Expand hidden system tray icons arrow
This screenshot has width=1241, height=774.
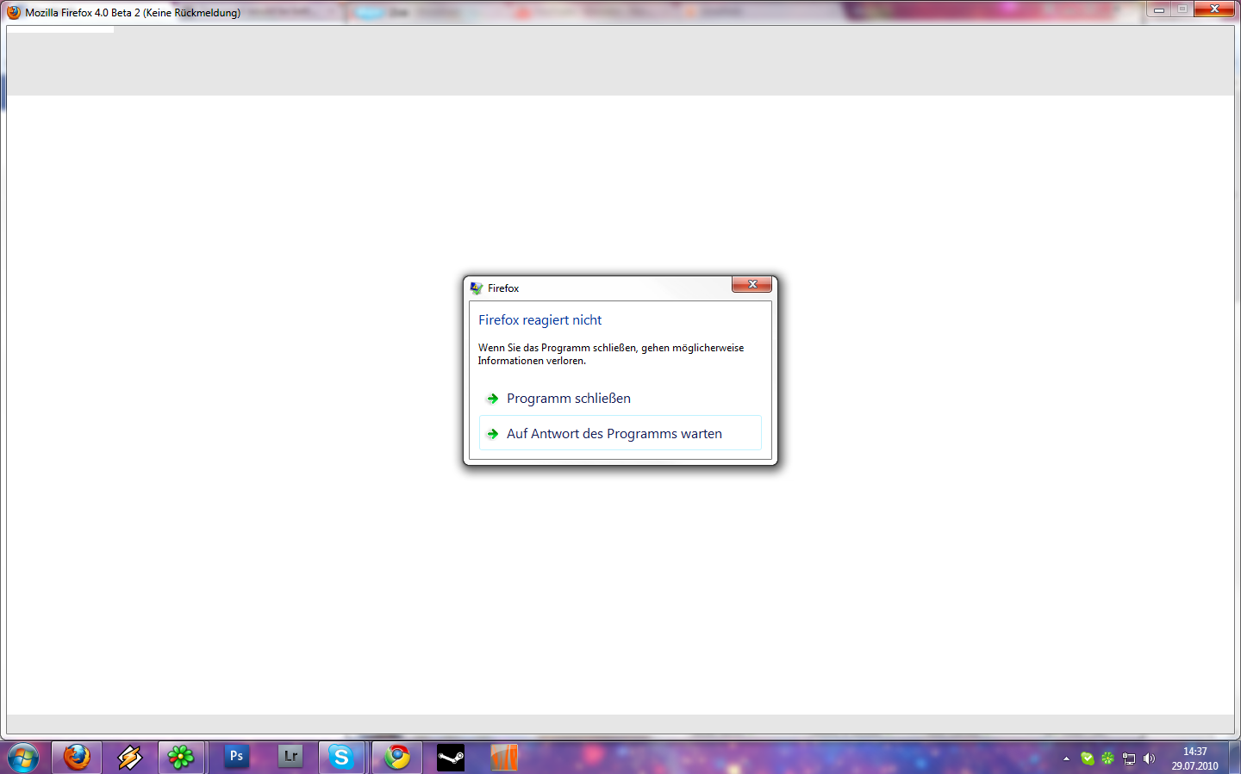pyautogui.click(x=1066, y=759)
